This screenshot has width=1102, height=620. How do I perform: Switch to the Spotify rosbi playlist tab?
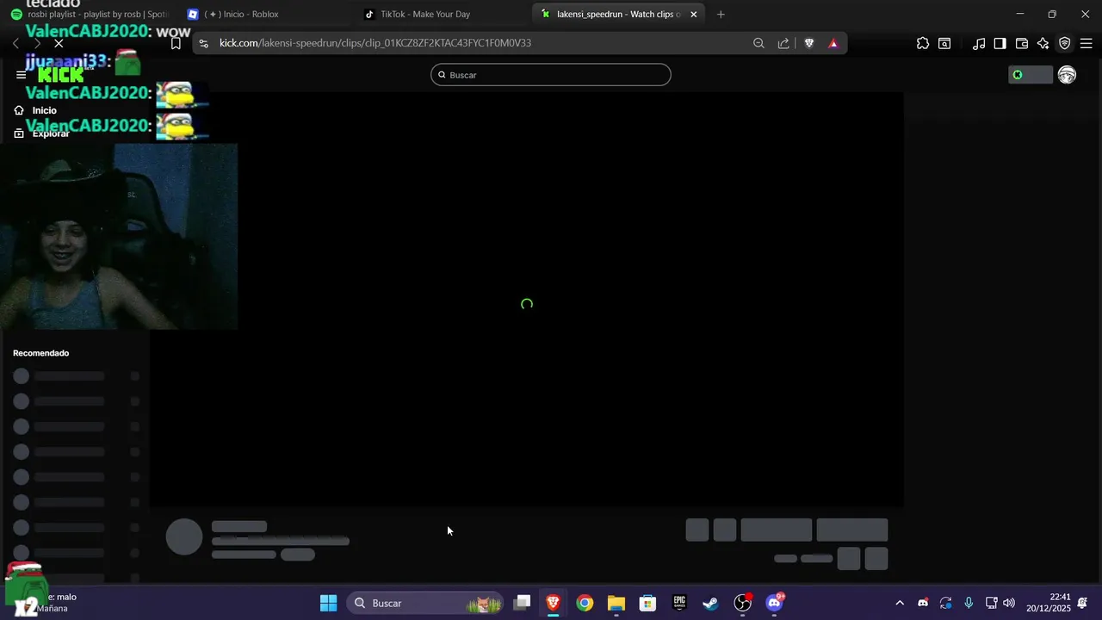tap(89, 14)
